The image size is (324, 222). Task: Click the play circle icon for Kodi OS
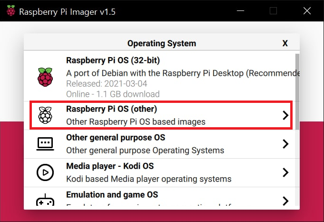coord(45,172)
